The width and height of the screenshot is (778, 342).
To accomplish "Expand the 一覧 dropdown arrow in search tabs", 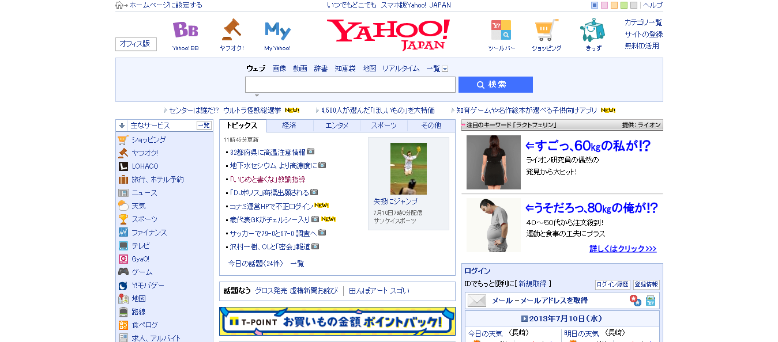I will (445, 69).
